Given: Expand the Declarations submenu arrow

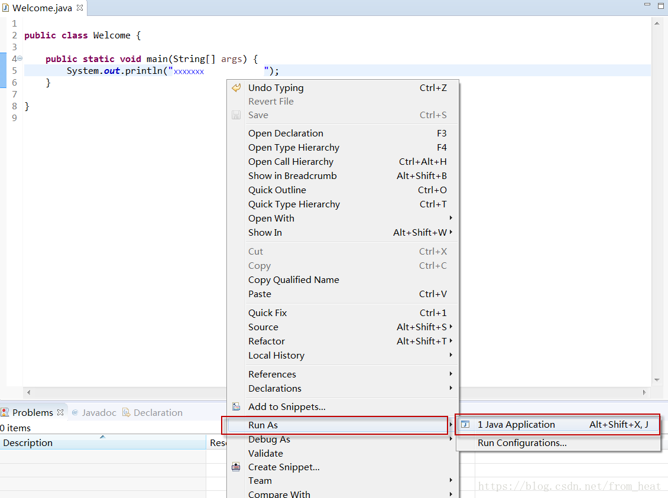Looking at the screenshot, I should point(450,388).
